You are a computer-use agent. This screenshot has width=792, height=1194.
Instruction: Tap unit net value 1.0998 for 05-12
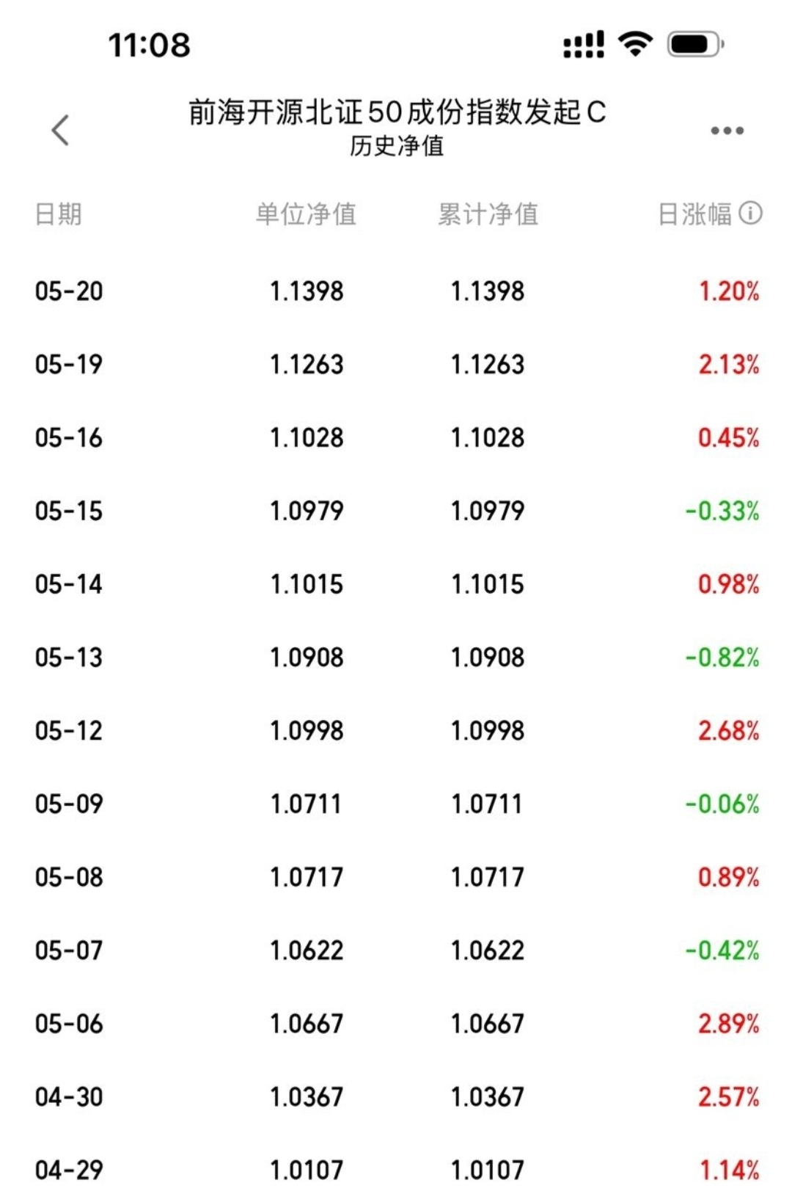point(307,731)
